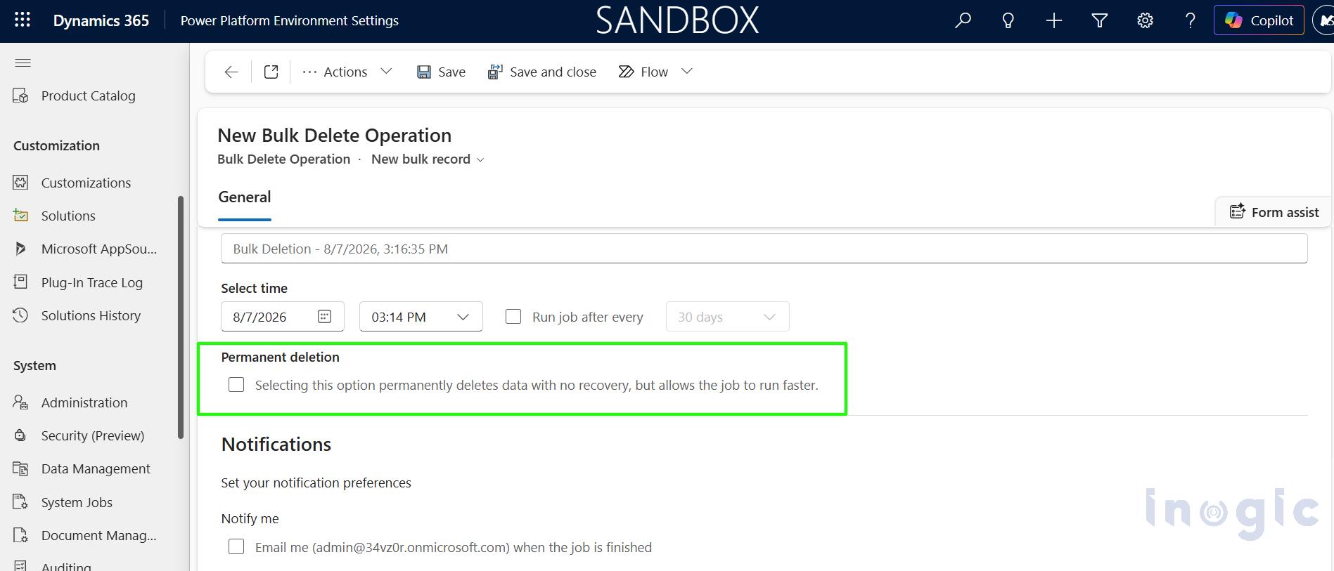
Task: Open Data Management in sidebar
Action: point(96,468)
